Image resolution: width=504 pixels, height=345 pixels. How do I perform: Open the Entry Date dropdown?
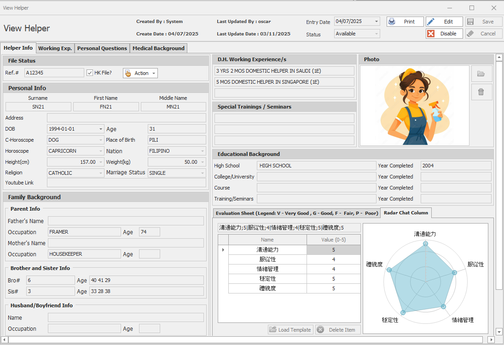377,22
